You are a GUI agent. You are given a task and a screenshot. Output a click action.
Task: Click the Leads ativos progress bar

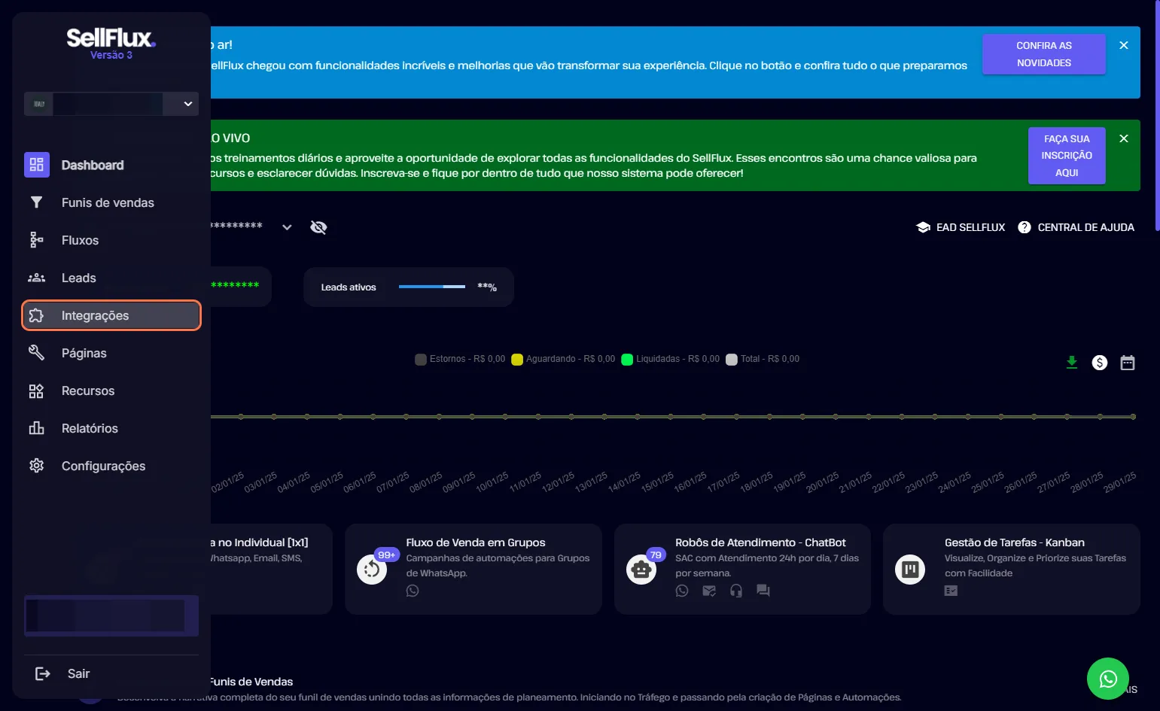432,287
